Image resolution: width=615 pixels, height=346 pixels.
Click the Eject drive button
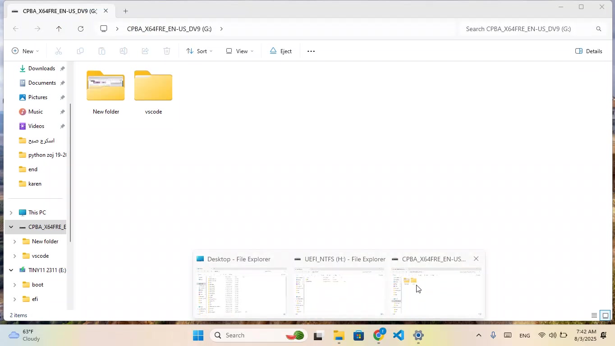coord(281,51)
